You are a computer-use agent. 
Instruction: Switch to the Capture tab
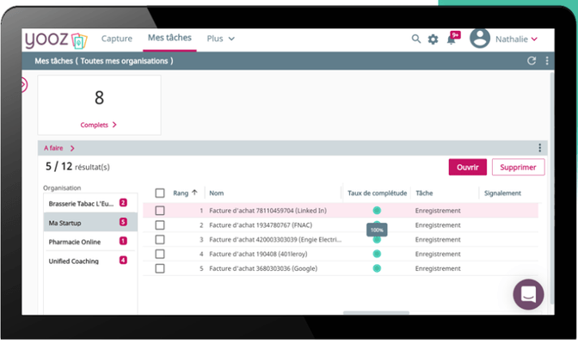coord(117,39)
